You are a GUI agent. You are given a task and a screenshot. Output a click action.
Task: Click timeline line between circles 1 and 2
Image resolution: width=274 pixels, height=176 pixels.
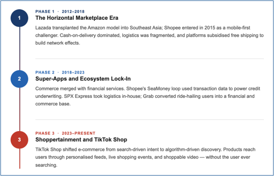pos(19,48)
